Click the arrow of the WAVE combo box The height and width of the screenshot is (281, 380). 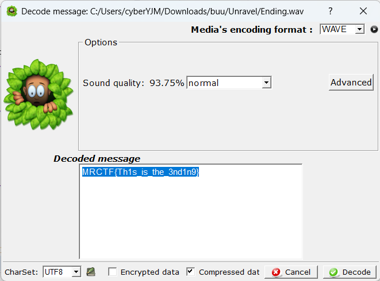pos(360,29)
